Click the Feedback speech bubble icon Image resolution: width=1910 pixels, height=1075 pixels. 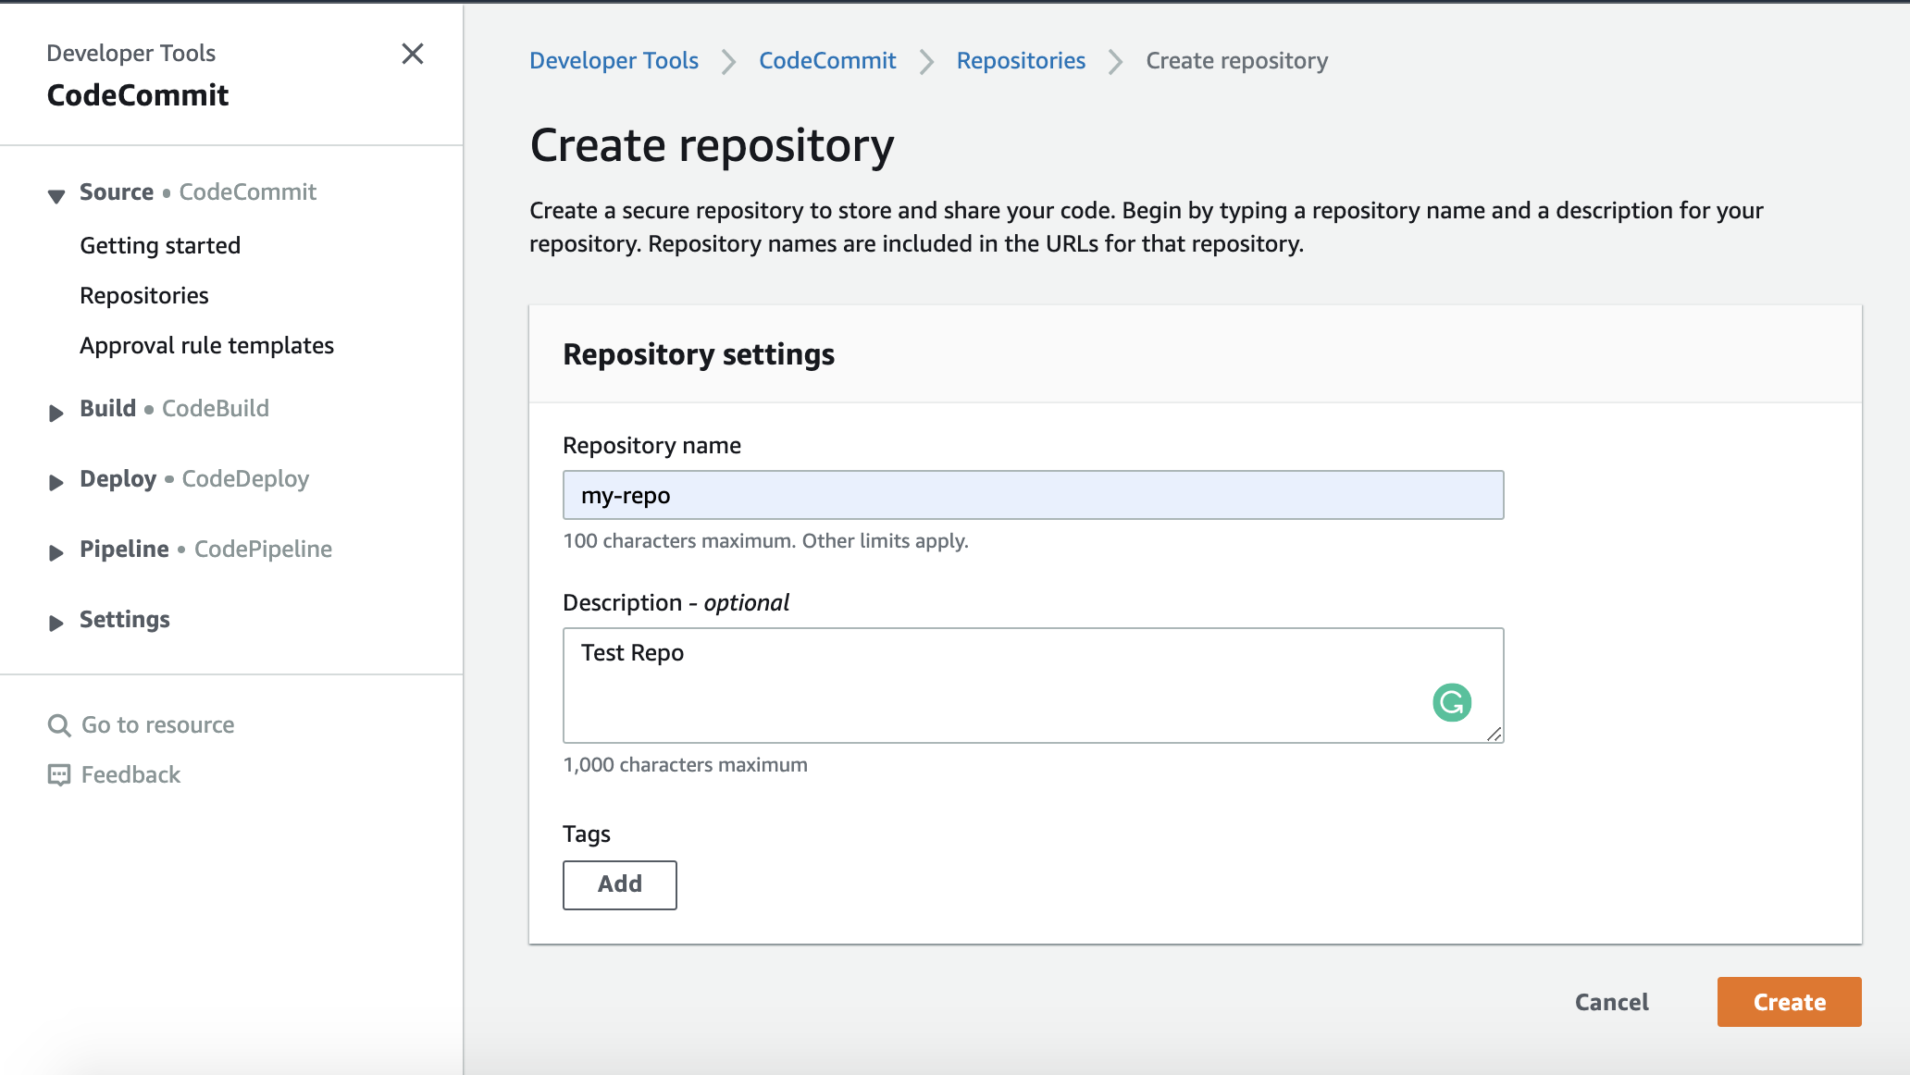[x=59, y=775]
